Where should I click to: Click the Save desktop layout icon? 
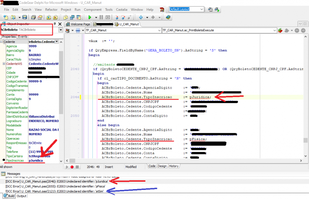(210, 9)
